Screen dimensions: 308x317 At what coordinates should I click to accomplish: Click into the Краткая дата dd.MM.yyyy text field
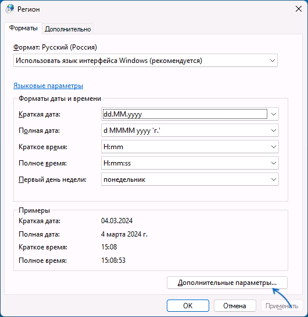[x=185, y=114]
